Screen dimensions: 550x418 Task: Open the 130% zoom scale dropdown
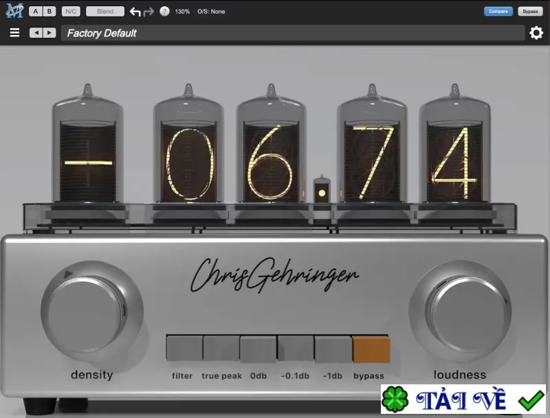coord(182,12)
